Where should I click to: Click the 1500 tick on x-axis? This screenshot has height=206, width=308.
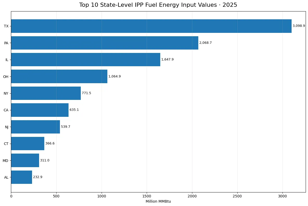147,196
